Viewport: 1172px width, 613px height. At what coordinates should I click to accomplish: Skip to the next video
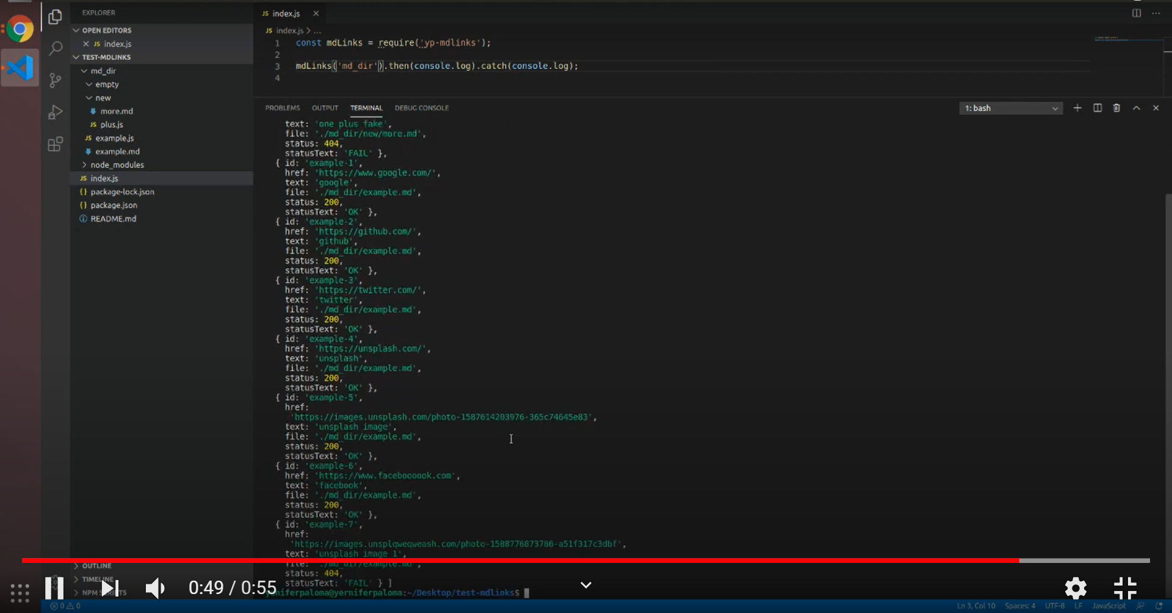[110, 588]
